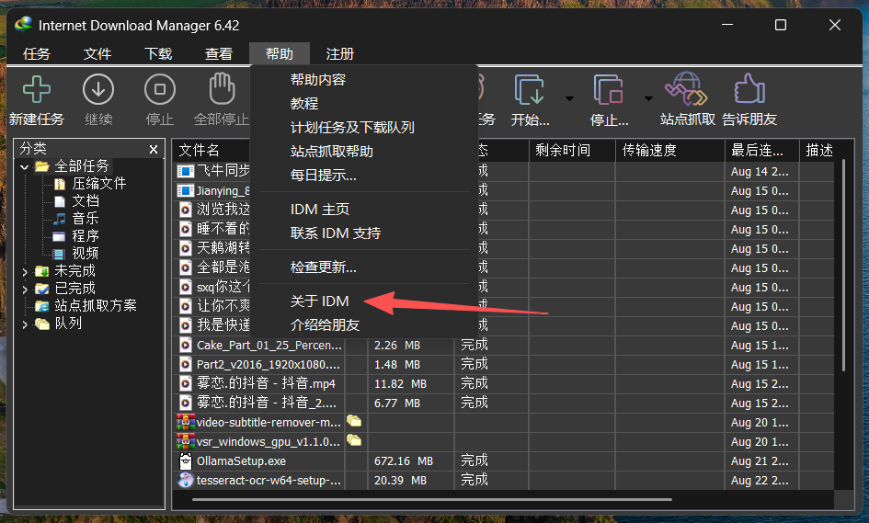Select the Part2_v2016_1920x1080 file row
Screen dimensions: 869x523
coord(503,365)
